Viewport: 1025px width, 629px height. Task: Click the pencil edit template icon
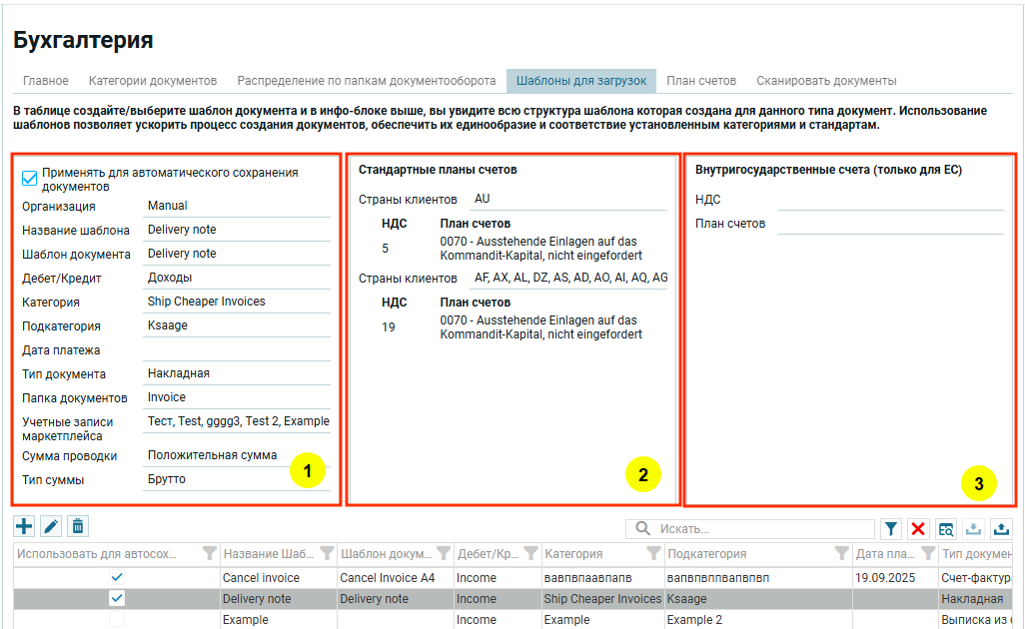coord(51,527)
